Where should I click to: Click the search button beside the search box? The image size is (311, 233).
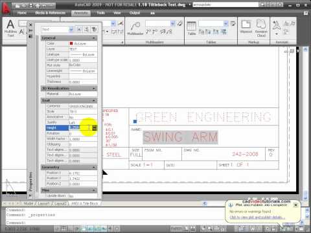coord(263,5)
